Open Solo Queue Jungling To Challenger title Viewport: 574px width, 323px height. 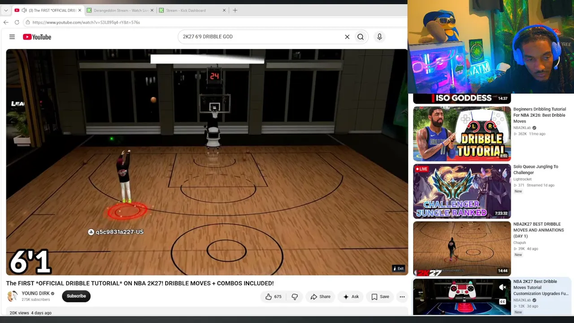[x=536, y=170]
